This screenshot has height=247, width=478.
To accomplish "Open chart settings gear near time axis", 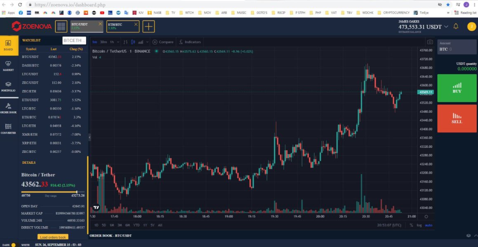I will (426, 217).
